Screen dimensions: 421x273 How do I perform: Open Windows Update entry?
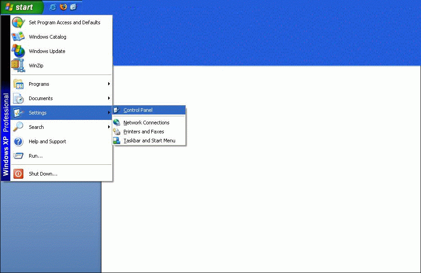pos(47,51)
